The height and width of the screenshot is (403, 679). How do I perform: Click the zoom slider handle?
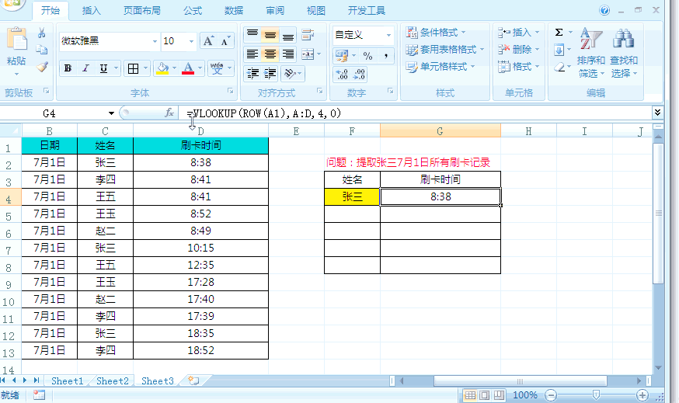[597, 395]
